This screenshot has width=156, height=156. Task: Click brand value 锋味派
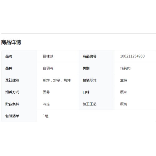(x=48, y=56)
